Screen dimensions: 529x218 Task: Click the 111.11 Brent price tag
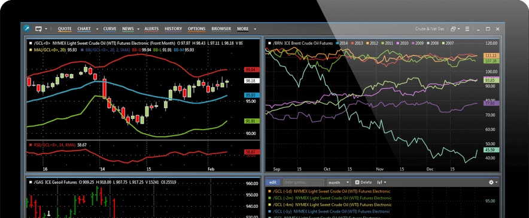tap(492, 56)
